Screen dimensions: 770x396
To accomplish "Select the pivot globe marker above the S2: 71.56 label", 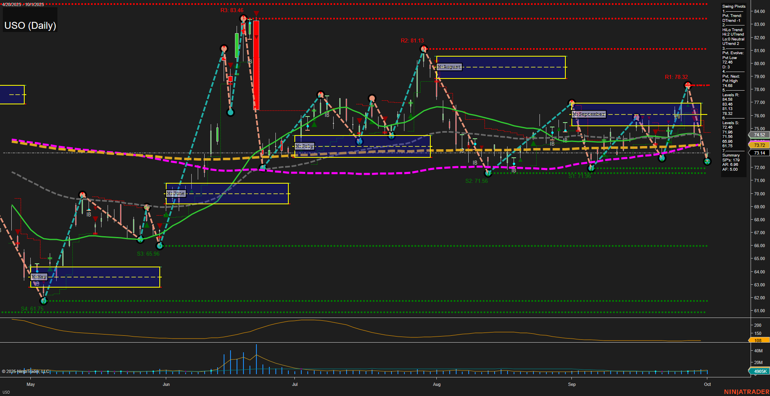I will point(488,173).
